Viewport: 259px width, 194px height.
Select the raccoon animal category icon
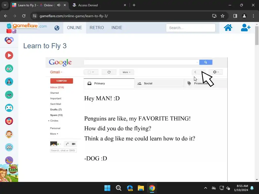(9, 82)
